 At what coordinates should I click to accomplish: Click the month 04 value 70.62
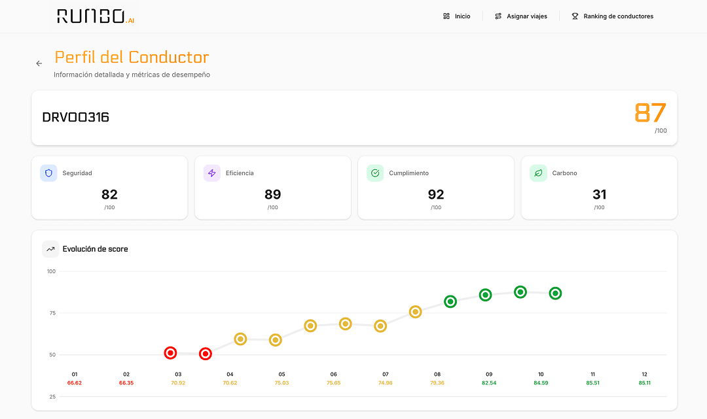point(230,383)
